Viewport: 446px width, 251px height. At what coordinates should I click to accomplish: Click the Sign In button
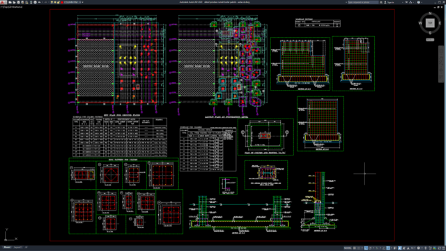pos(389,2)
